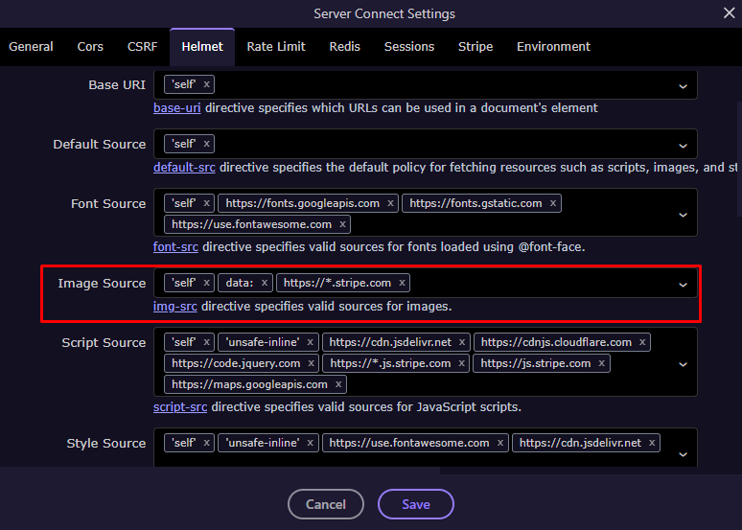Viewport: 742px width, 530px height.
Task: Remove https://*.stripe.com from Image Source
Action: tap(403, 283)
